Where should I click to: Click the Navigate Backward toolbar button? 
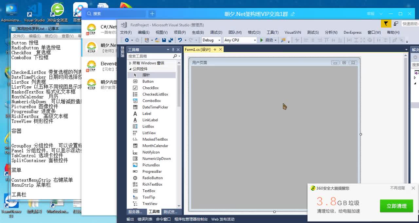coord(127,40)
